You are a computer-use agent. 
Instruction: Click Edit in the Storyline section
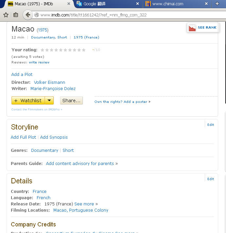[x=211, y=125]
